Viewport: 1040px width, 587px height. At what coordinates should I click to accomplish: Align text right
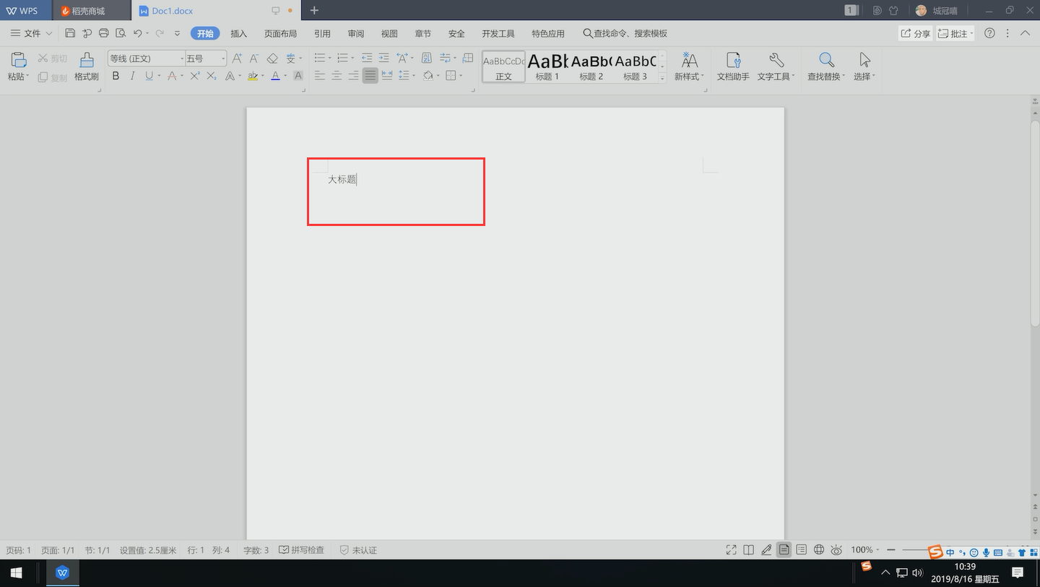[x=353, y=76]
